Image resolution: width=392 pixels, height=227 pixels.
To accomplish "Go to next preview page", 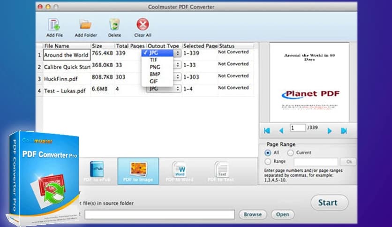I will (330, 130).
